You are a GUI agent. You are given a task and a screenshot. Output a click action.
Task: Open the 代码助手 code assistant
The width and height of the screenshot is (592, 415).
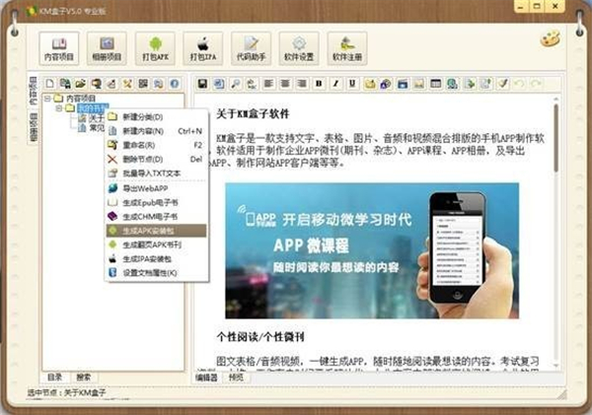tap(252, 49)
